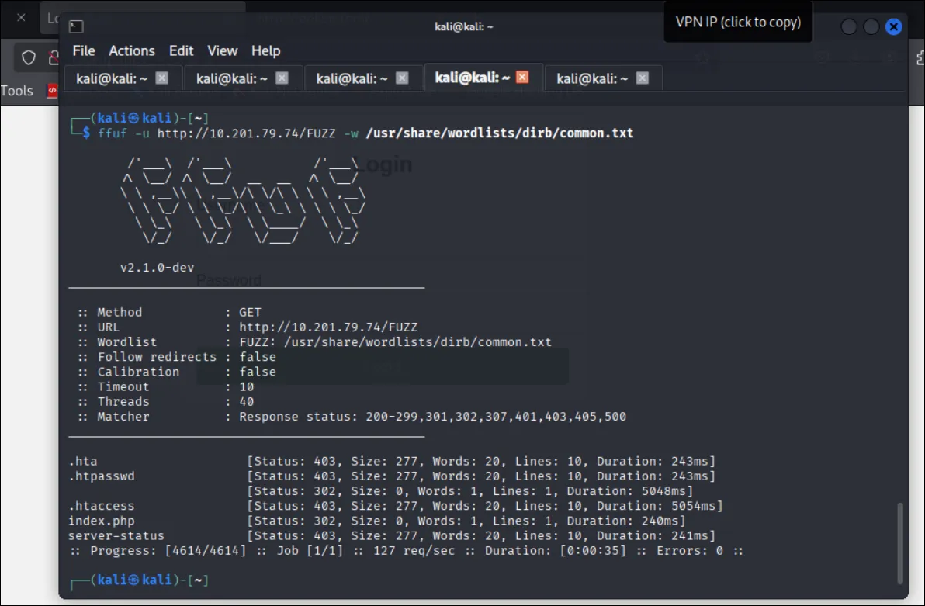This screenshot has width=925, height=606.
Task: Click the Follow redirects false line
Action: pos(176,357)
